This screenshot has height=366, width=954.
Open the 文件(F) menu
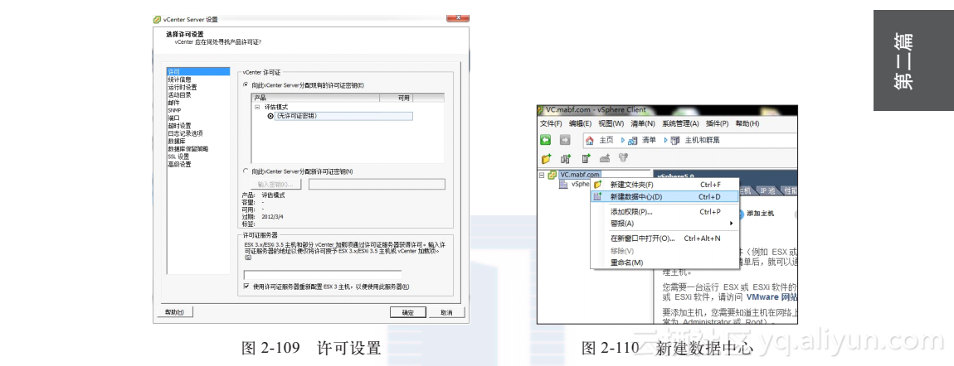pos(551,123)
